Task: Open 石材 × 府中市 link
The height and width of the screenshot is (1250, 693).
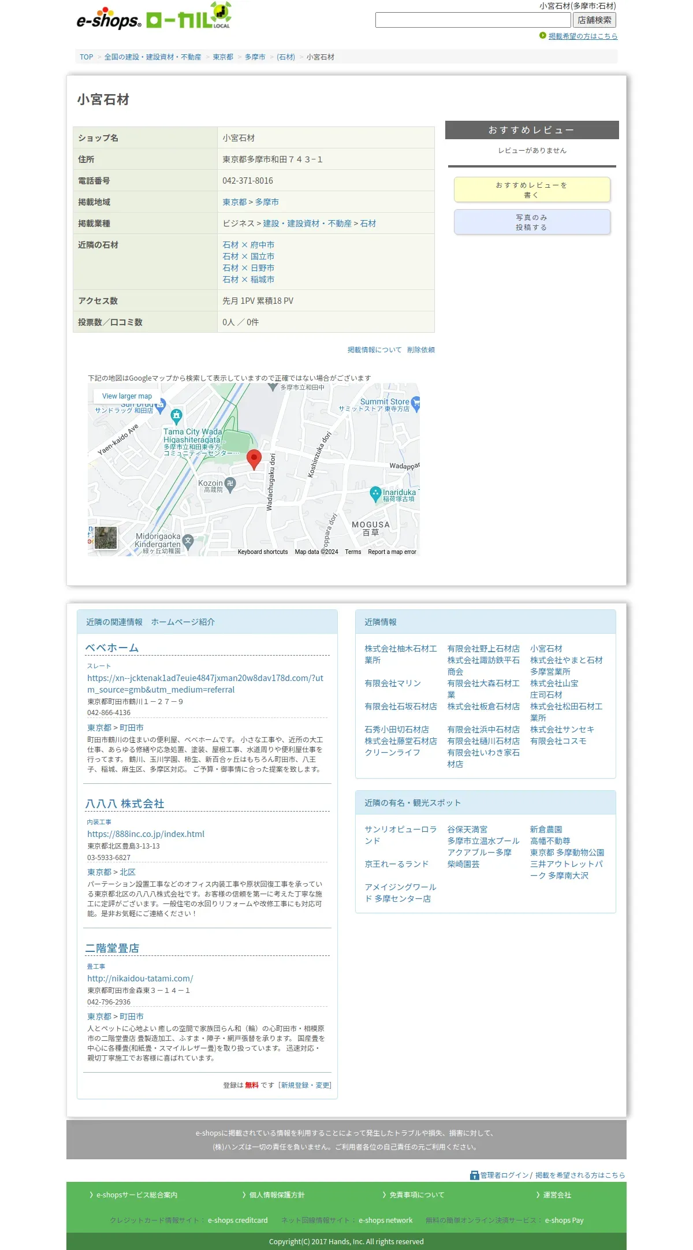Action: (248, 245)
